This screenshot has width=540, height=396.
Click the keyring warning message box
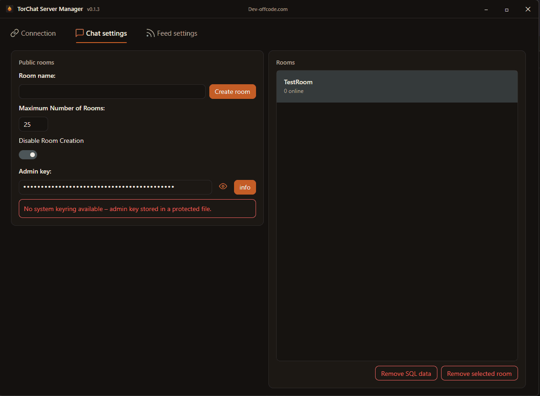tap(137, 209)
